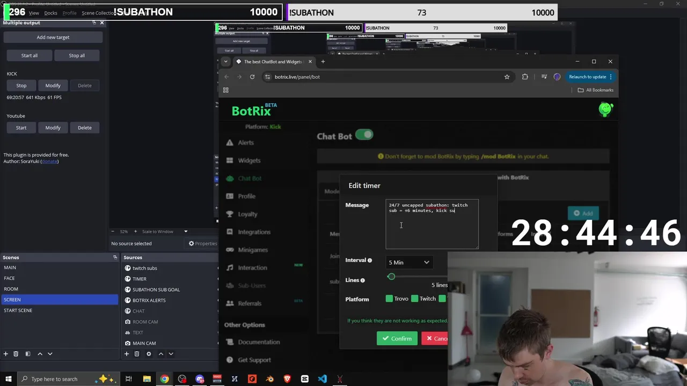
Task: View the site information icon in the address bar
Action: pyautogui.click(x=268, y=77)
